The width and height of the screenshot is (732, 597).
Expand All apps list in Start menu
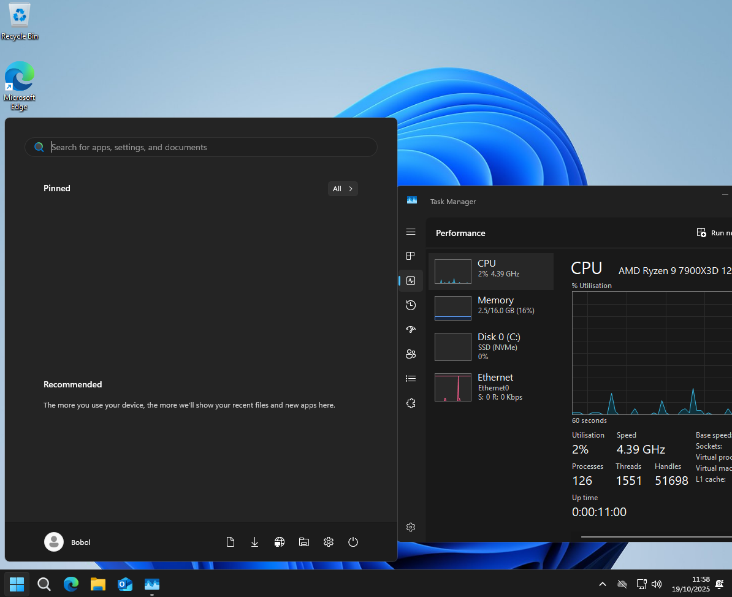(x=343, y=189)
